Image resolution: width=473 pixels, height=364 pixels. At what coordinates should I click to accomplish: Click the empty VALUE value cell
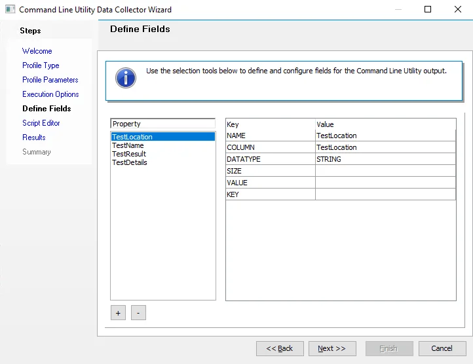coord(385,183)
